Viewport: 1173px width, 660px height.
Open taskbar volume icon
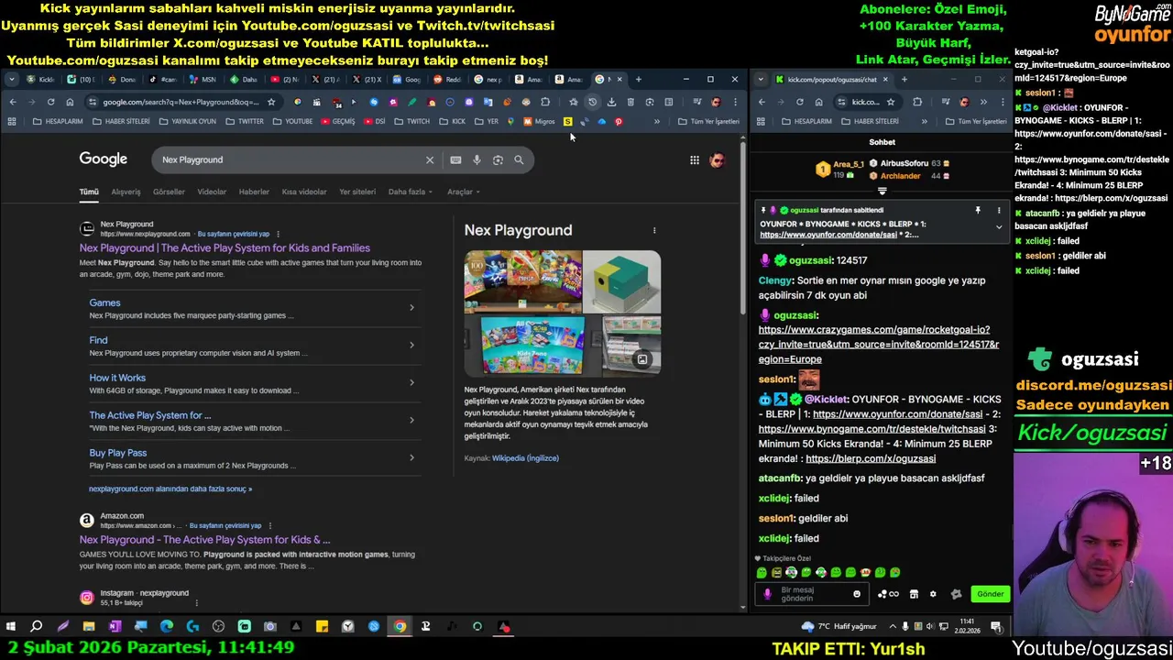click(931, 627)
